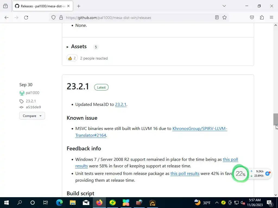The width and height of the screenshot is (278, 208).
Task: Click scrollbar up arrow
Action: tap(276, 25)
